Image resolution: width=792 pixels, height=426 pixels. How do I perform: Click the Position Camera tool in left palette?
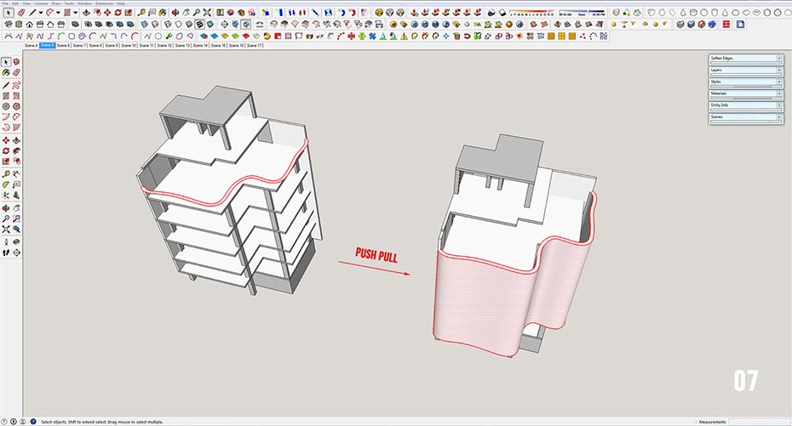click(6, 242)
